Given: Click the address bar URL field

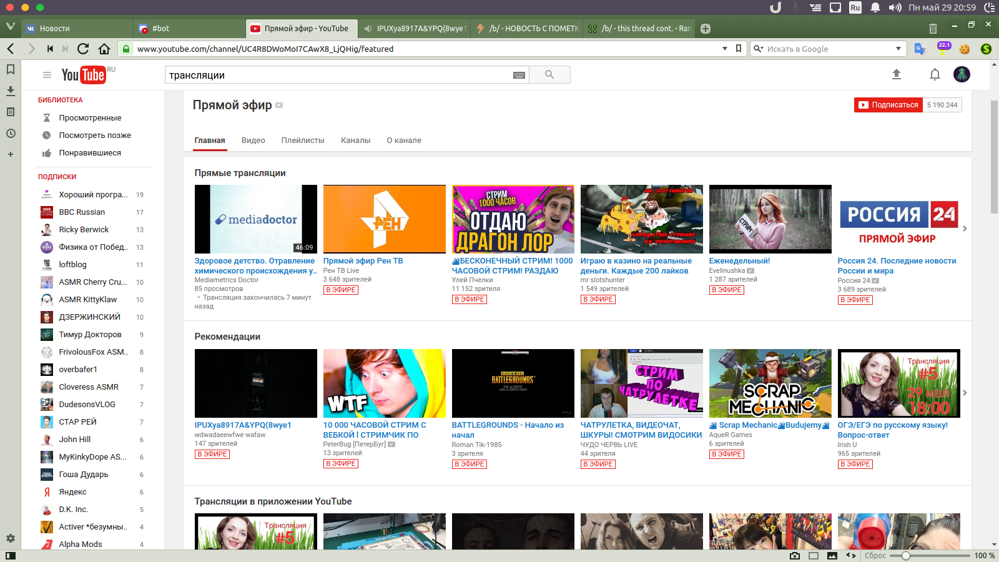Looking at the screenshot, I should (428, 49).
